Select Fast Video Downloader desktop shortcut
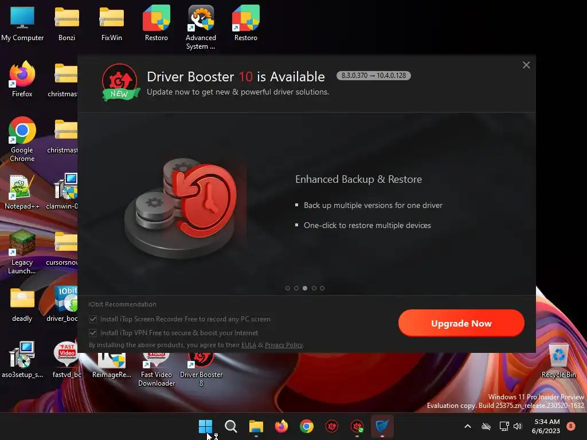Screen dimensions: 587x440 [x=156, y=370]
